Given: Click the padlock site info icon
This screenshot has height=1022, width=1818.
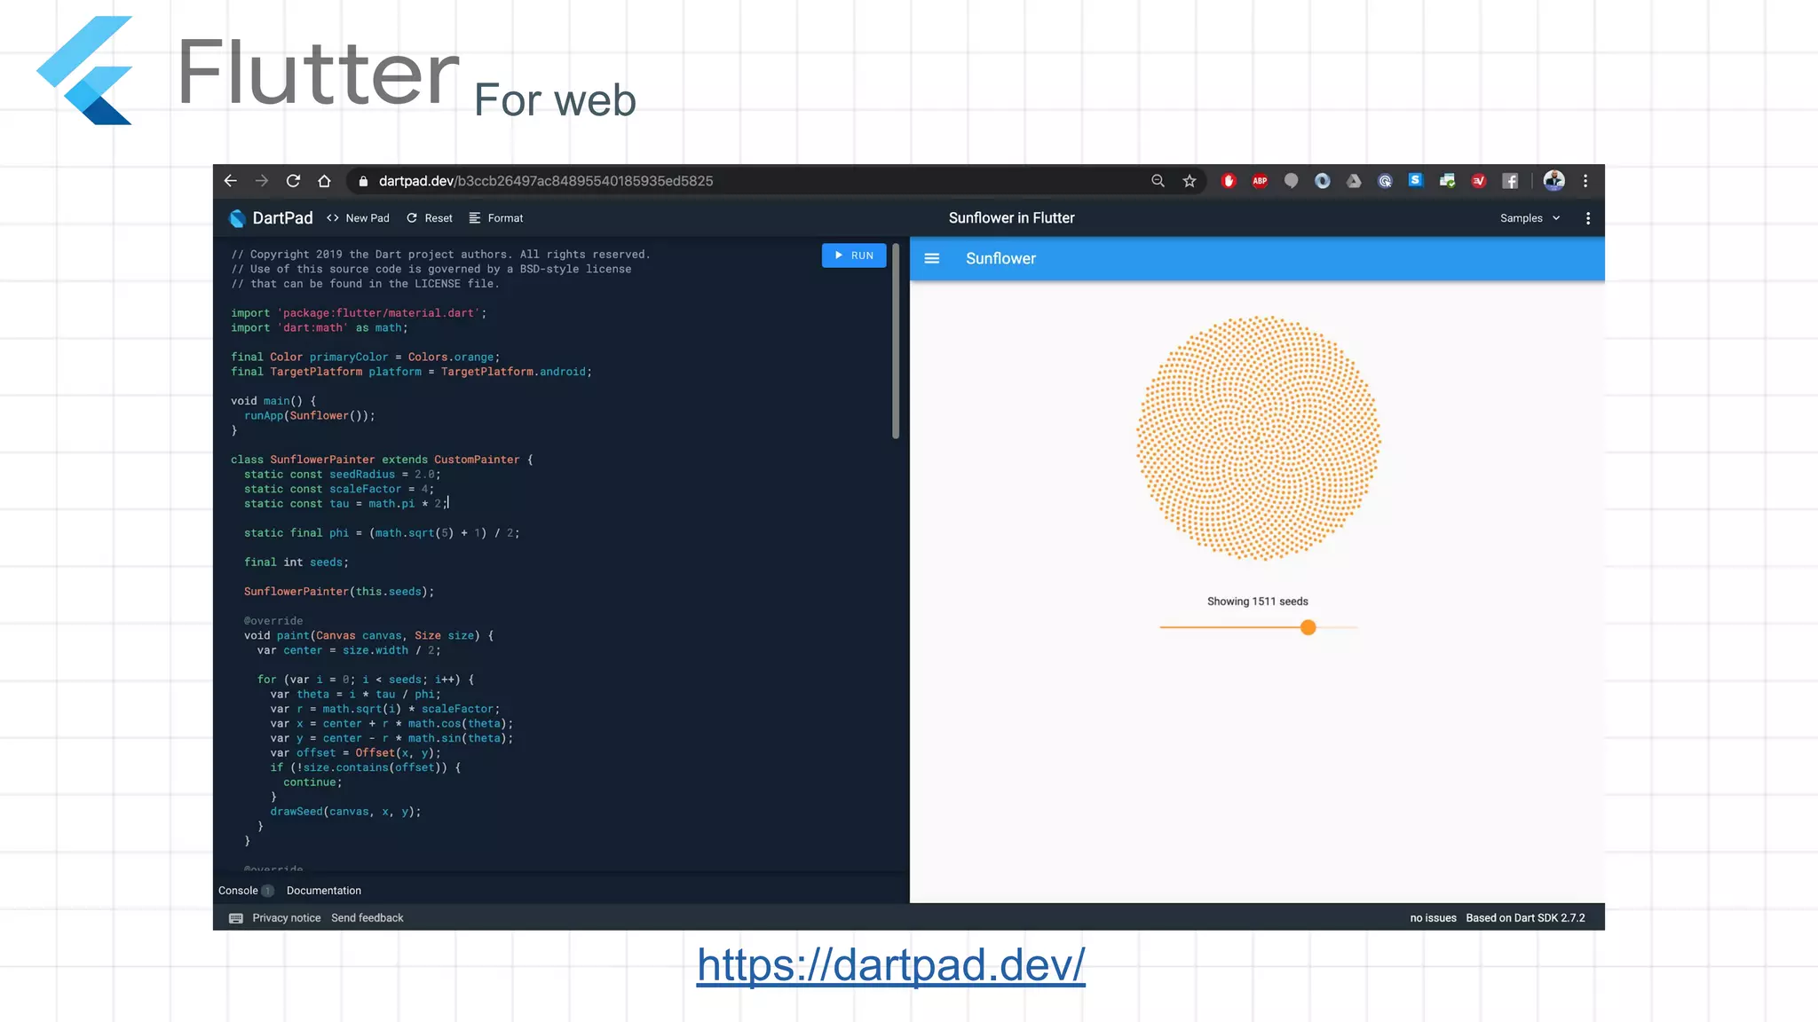Looking at the screenshot, I should (362, 181).
